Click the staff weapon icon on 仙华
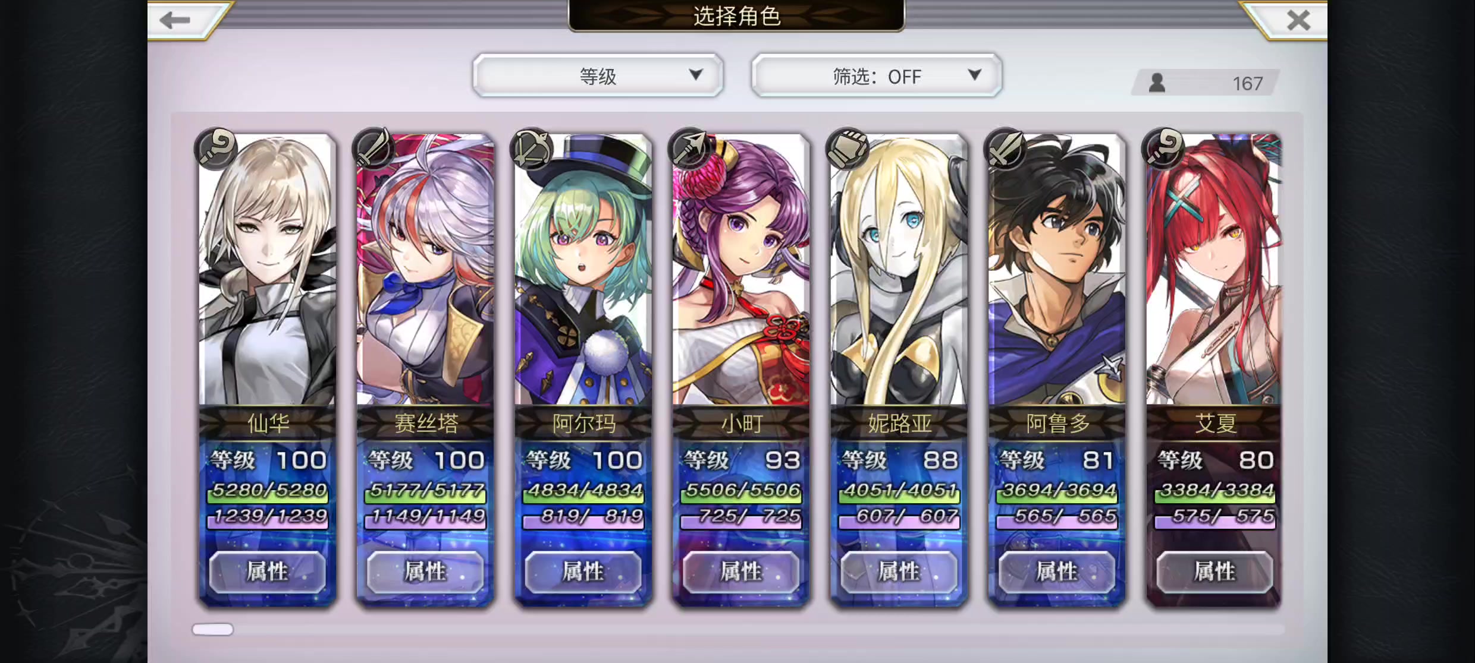Screen dimensions: 1475x663 tap(215, 147)
